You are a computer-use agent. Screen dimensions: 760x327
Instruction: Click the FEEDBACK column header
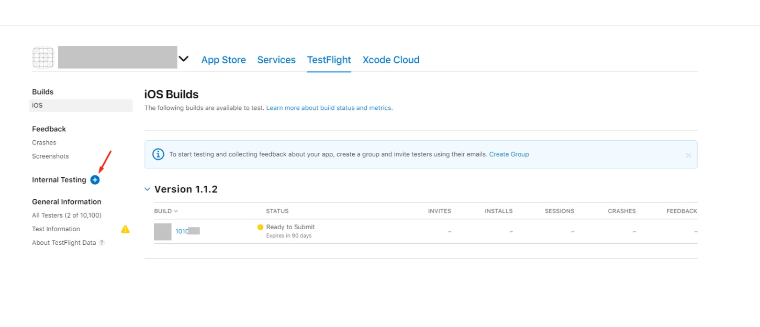682,211
